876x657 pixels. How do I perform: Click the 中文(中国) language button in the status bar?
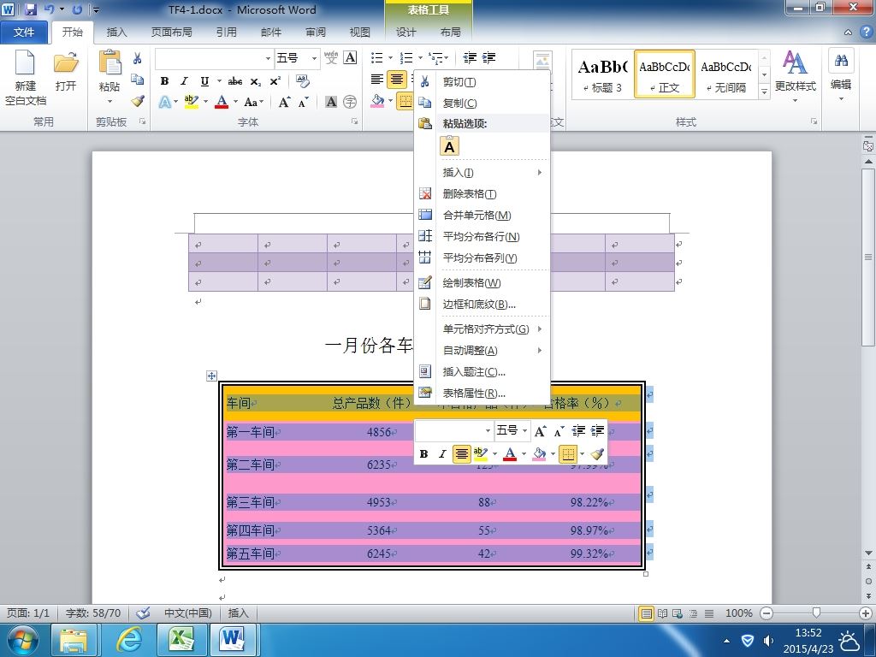tap(187, 613)
